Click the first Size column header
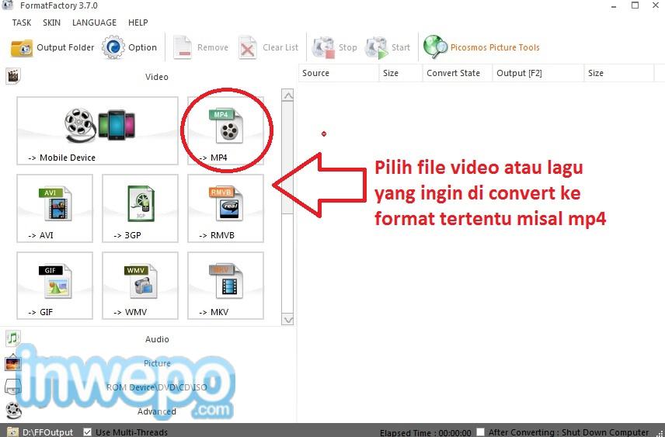The width and height of the screenshot is (665, 437). pyautogui.click(x=400, y=73)
